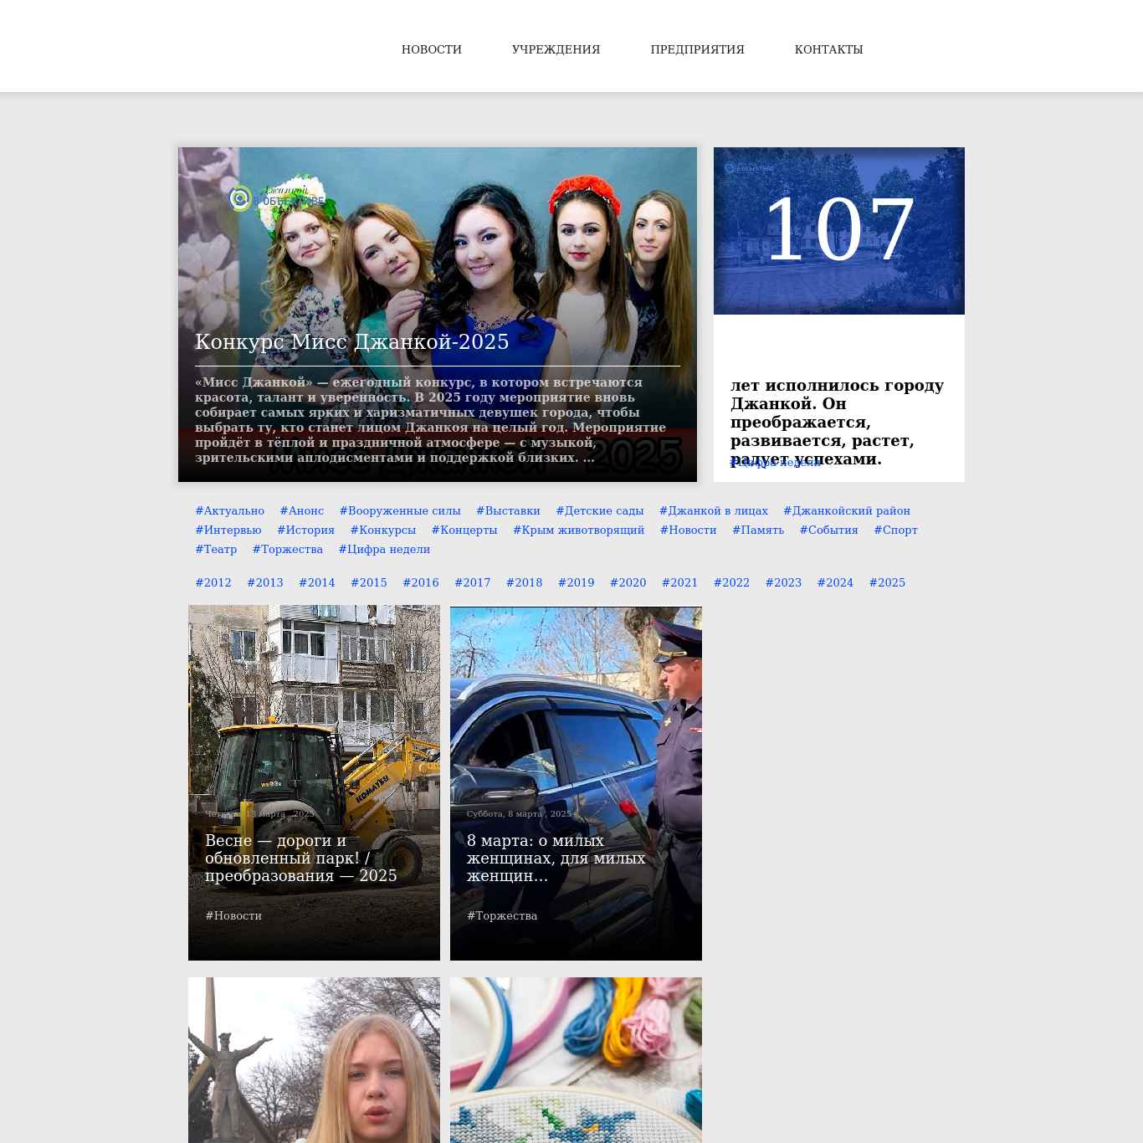1143x1143 pixels.
Task: Show posts from #2019
Action: pyautogui.click(x=577, y=582)
